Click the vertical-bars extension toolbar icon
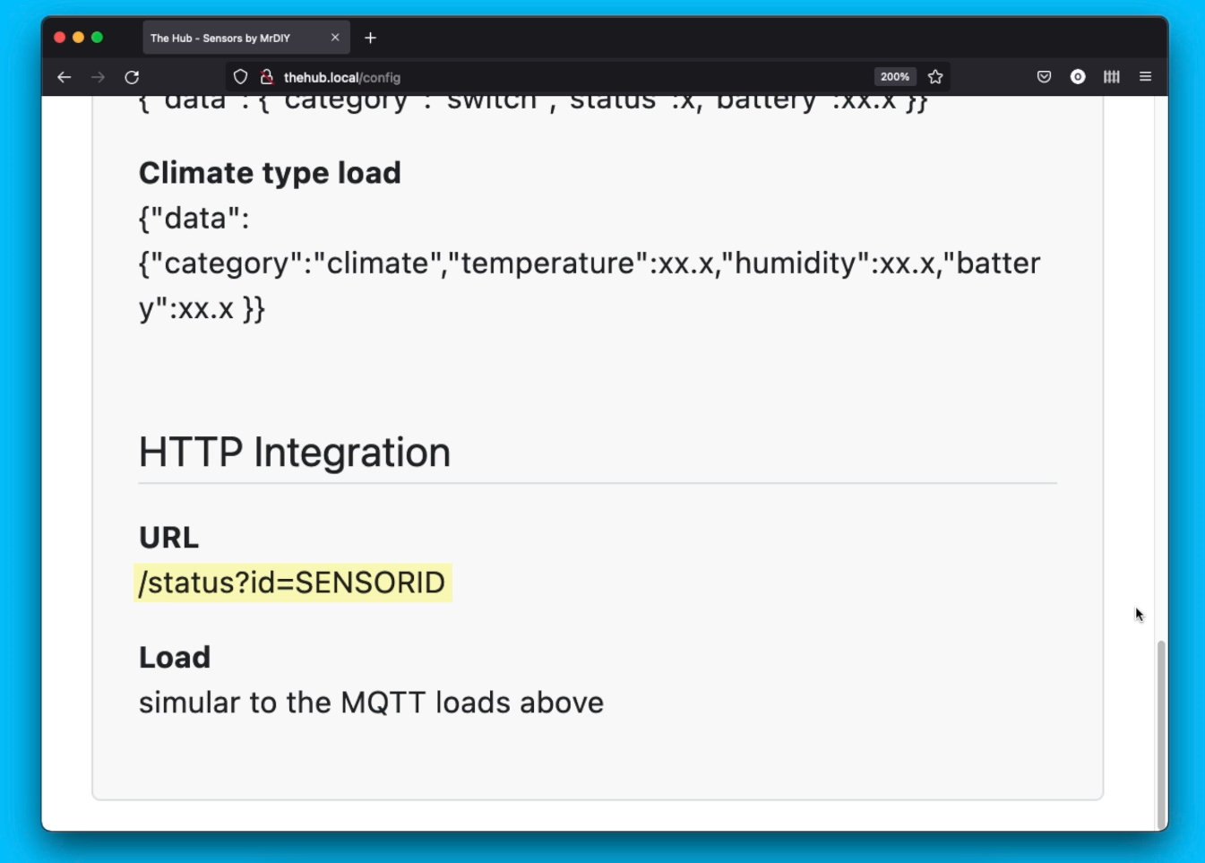The height and width of the screenshot is (863, 1205). pos(1111,77)
